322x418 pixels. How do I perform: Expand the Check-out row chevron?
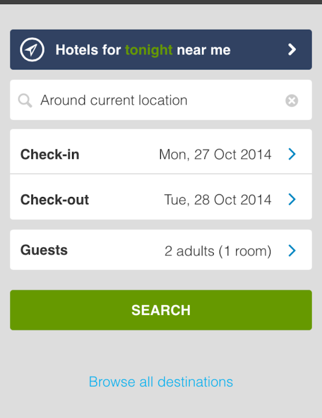click(x=292, y=200)
